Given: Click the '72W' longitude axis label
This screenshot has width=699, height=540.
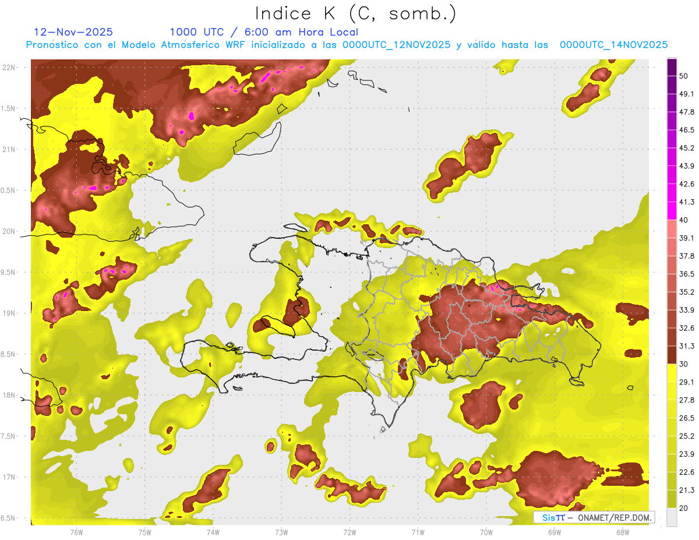Looking at the screenshot, I should point(349,532).
